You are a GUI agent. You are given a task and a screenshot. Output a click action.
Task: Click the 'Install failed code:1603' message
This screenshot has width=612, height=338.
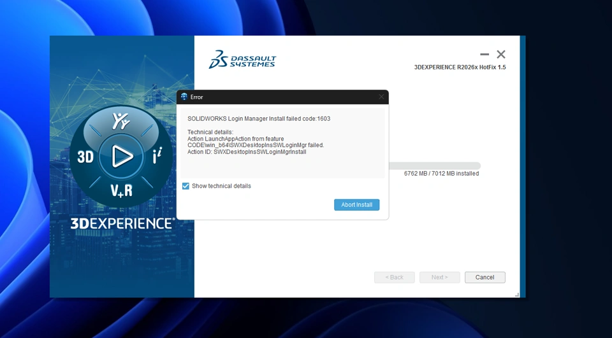(x=259, y=118)
